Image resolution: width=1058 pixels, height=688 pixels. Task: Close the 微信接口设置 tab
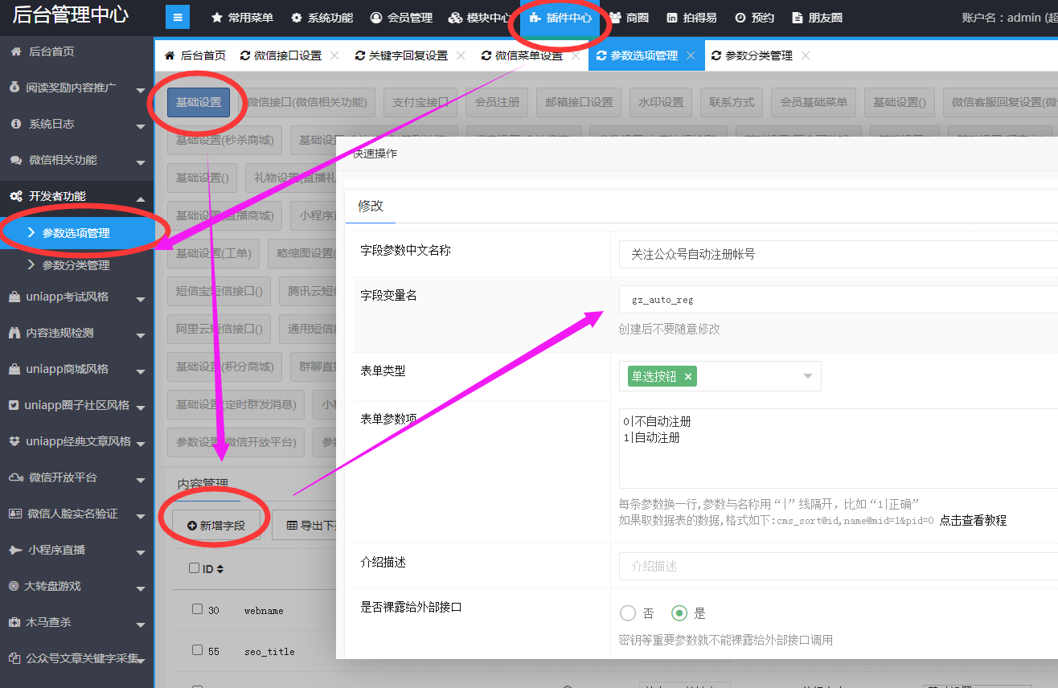tap(334, 55)
